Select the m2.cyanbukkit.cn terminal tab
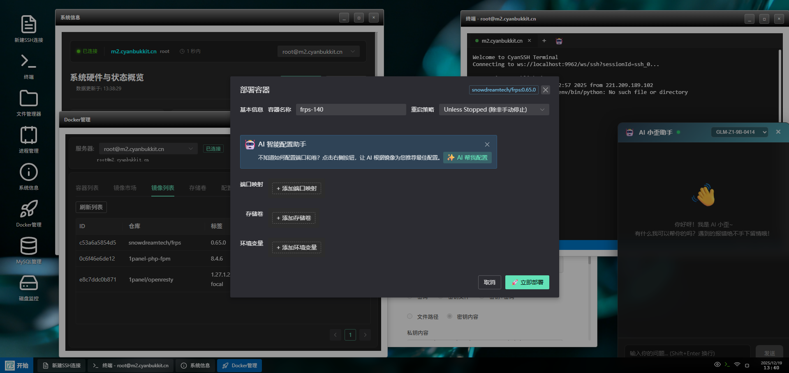789x373 pixels. 502,41
